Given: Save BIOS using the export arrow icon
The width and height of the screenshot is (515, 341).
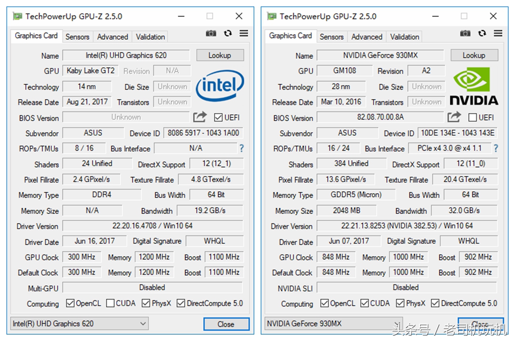Looking at the screenshot, I should coord(200,116).
